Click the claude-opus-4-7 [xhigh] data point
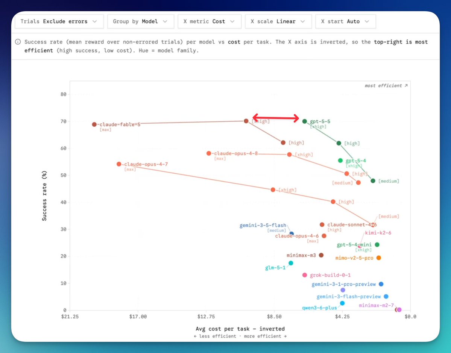 click(x=273, y=190)
